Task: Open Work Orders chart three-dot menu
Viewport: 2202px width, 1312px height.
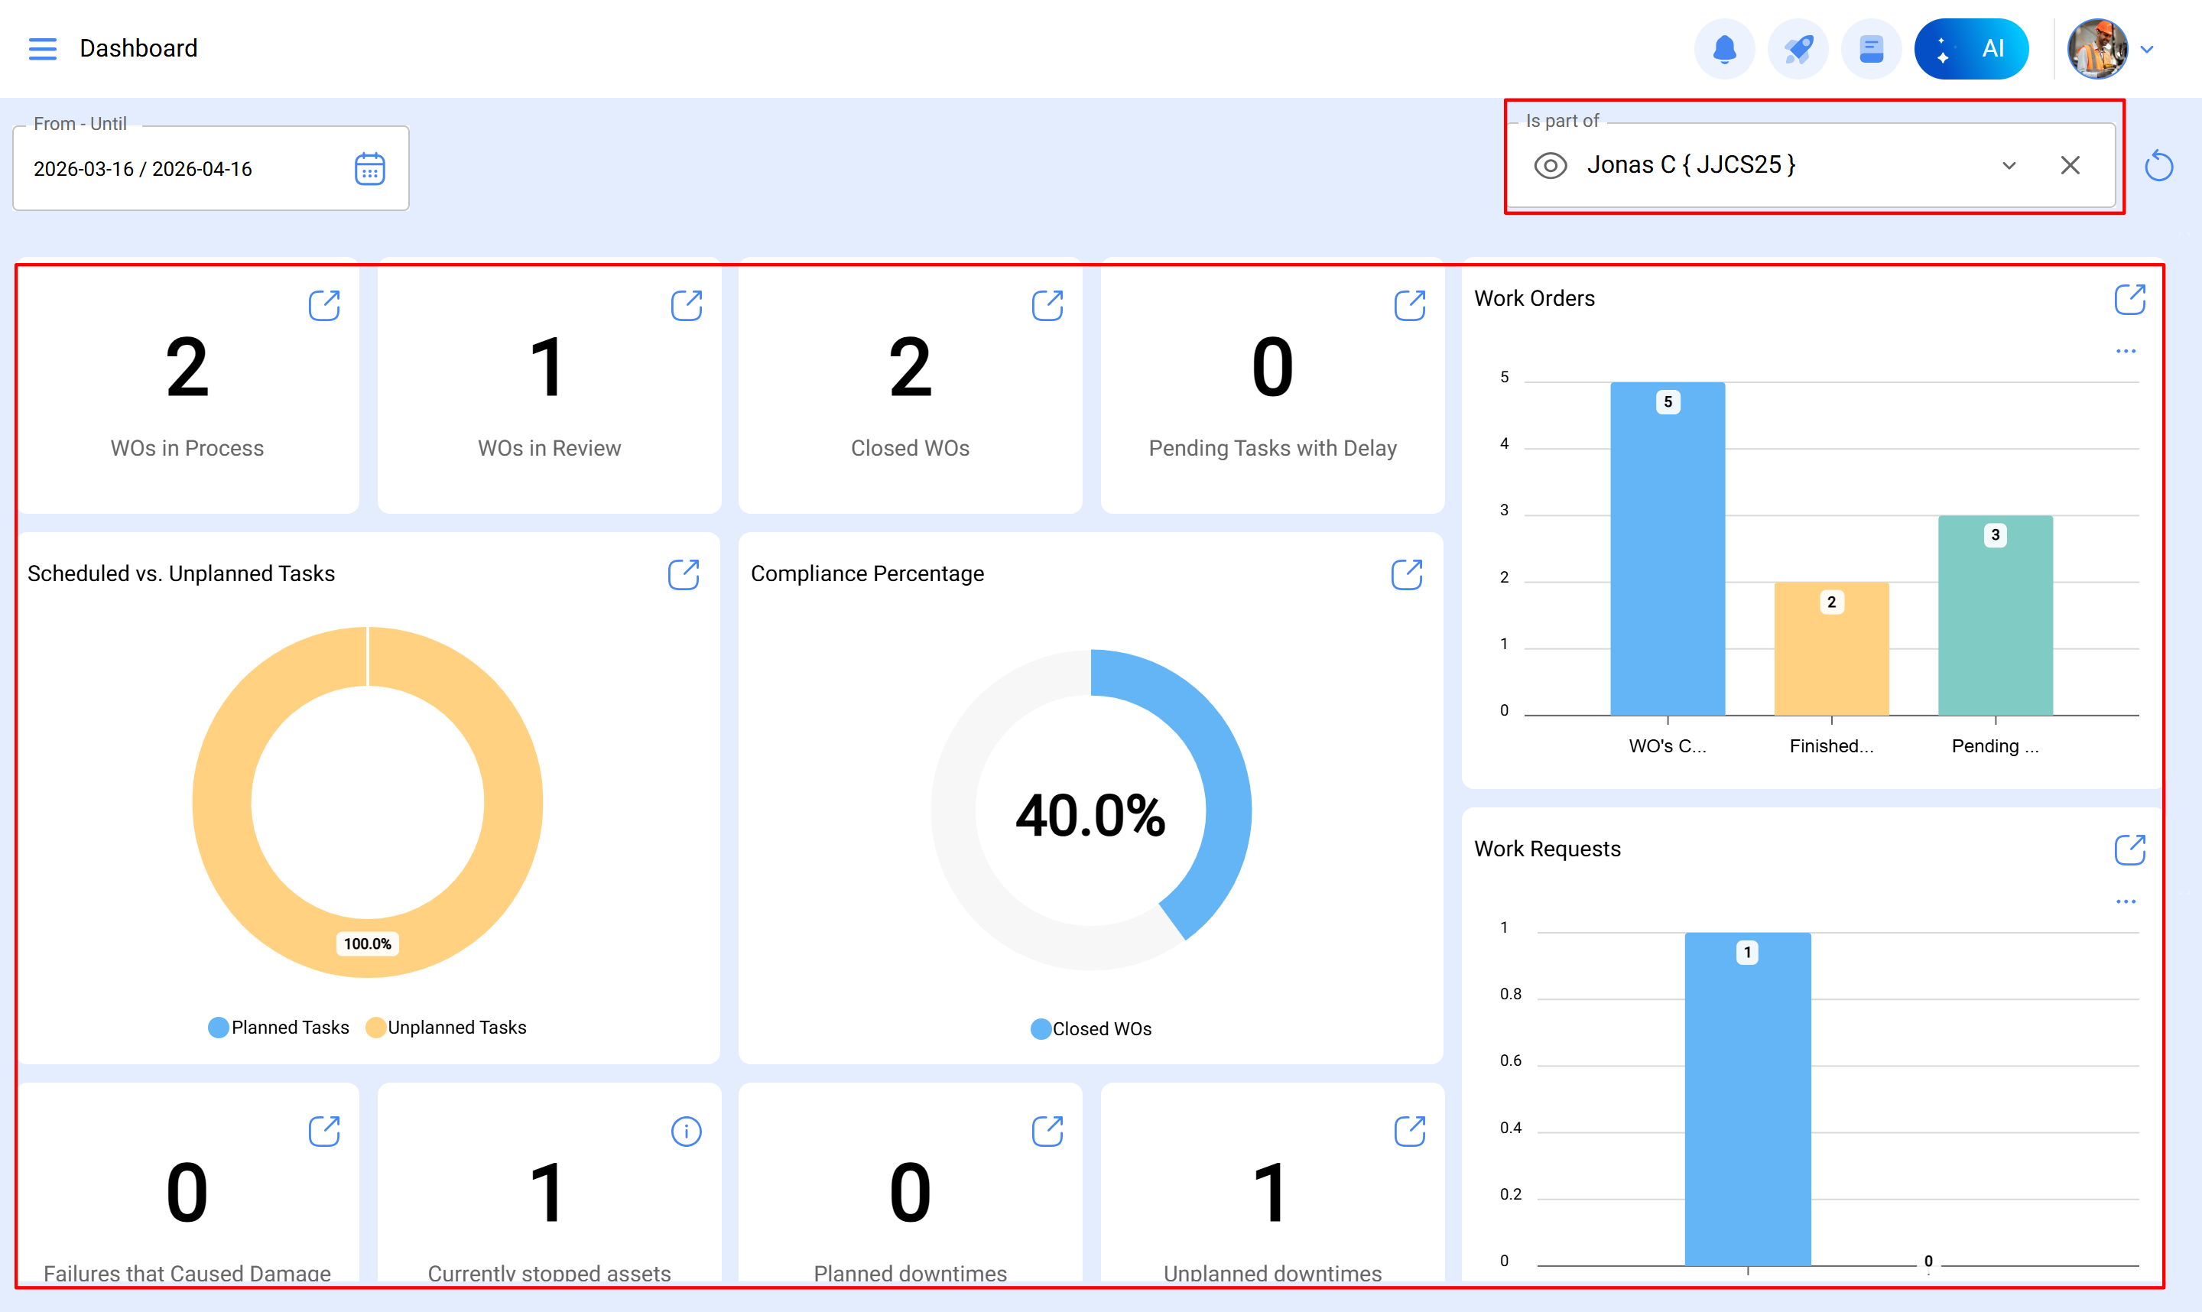Action: (x=2125, y=351)
